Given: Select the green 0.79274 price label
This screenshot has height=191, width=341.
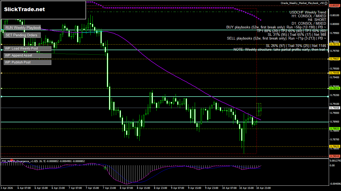Looking at the screenshot, I should pyautogui.click(x=335, y=88).
